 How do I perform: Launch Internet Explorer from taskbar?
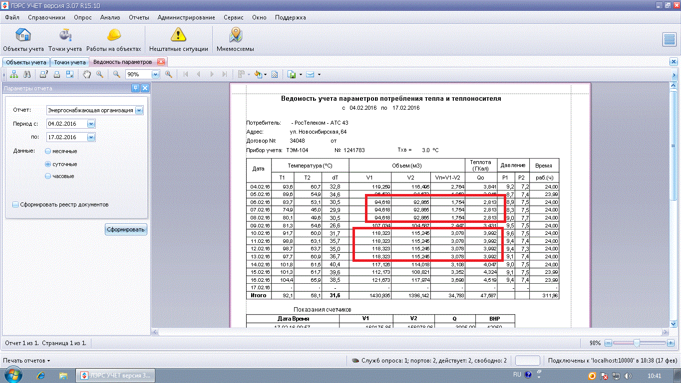click(x=41, y=375)
